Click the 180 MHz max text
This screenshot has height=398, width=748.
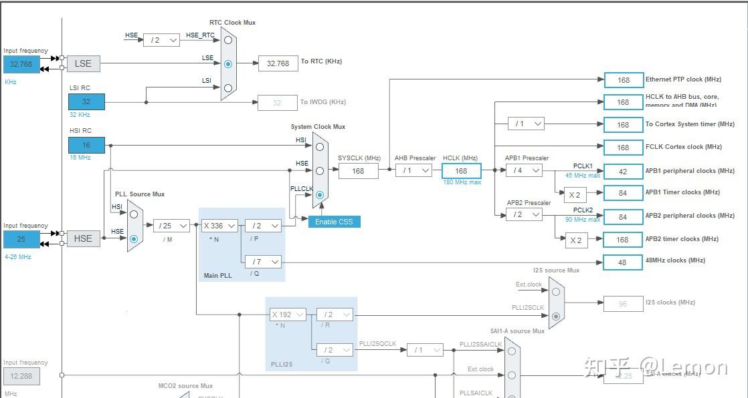click(x=462, y=182)
